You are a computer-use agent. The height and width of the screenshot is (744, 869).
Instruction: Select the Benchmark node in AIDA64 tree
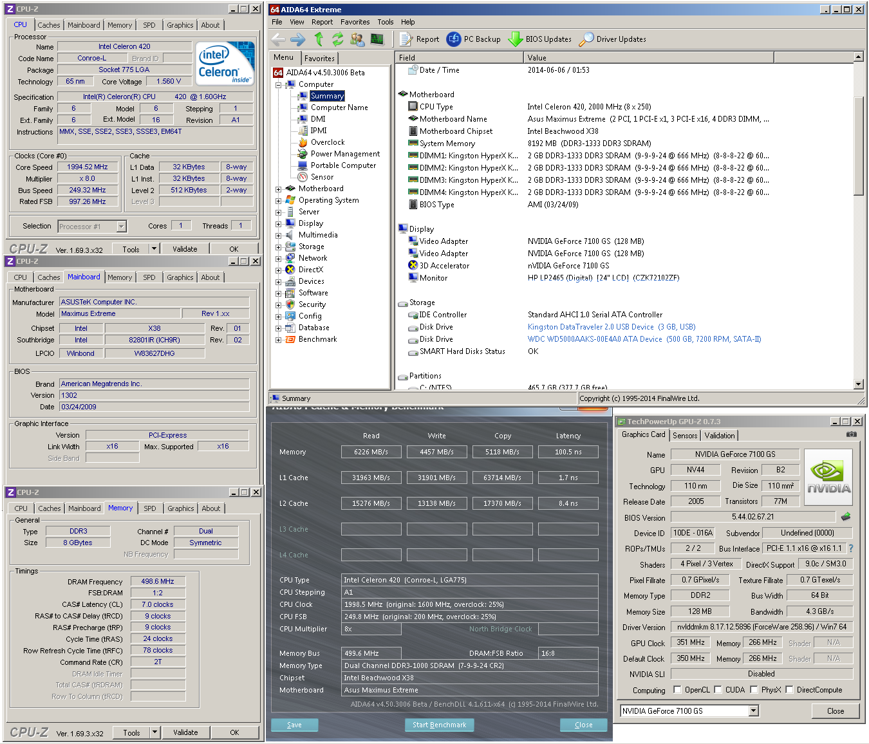pyautogui.click(x=317, y=339)
